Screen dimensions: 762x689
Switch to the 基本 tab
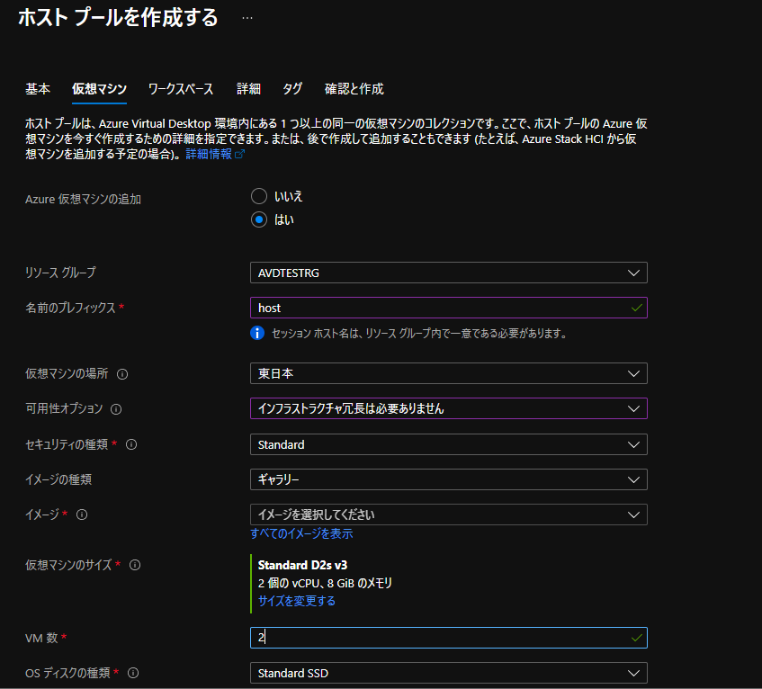click(x=38, y=89)
